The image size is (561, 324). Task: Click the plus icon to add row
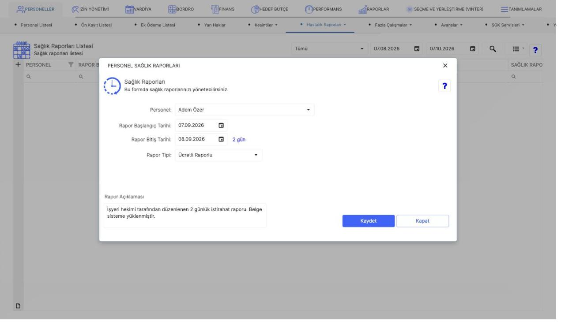[x=18, y=65]
